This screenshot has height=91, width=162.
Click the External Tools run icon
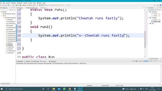[24, 5]
